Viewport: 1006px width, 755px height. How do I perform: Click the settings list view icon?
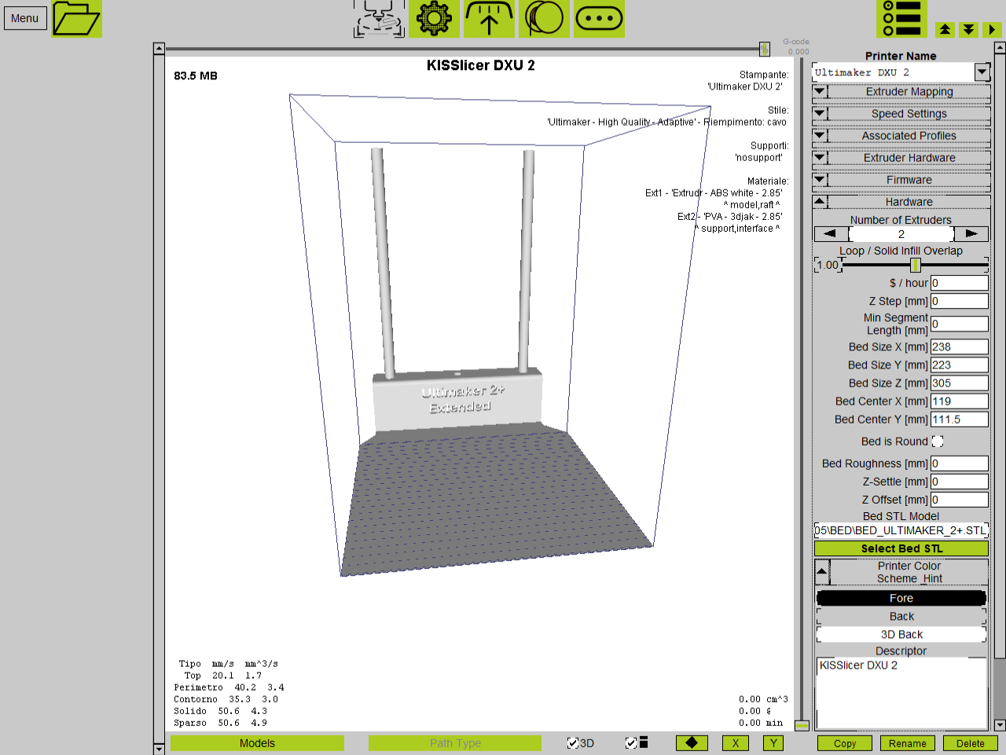[901, 19]
